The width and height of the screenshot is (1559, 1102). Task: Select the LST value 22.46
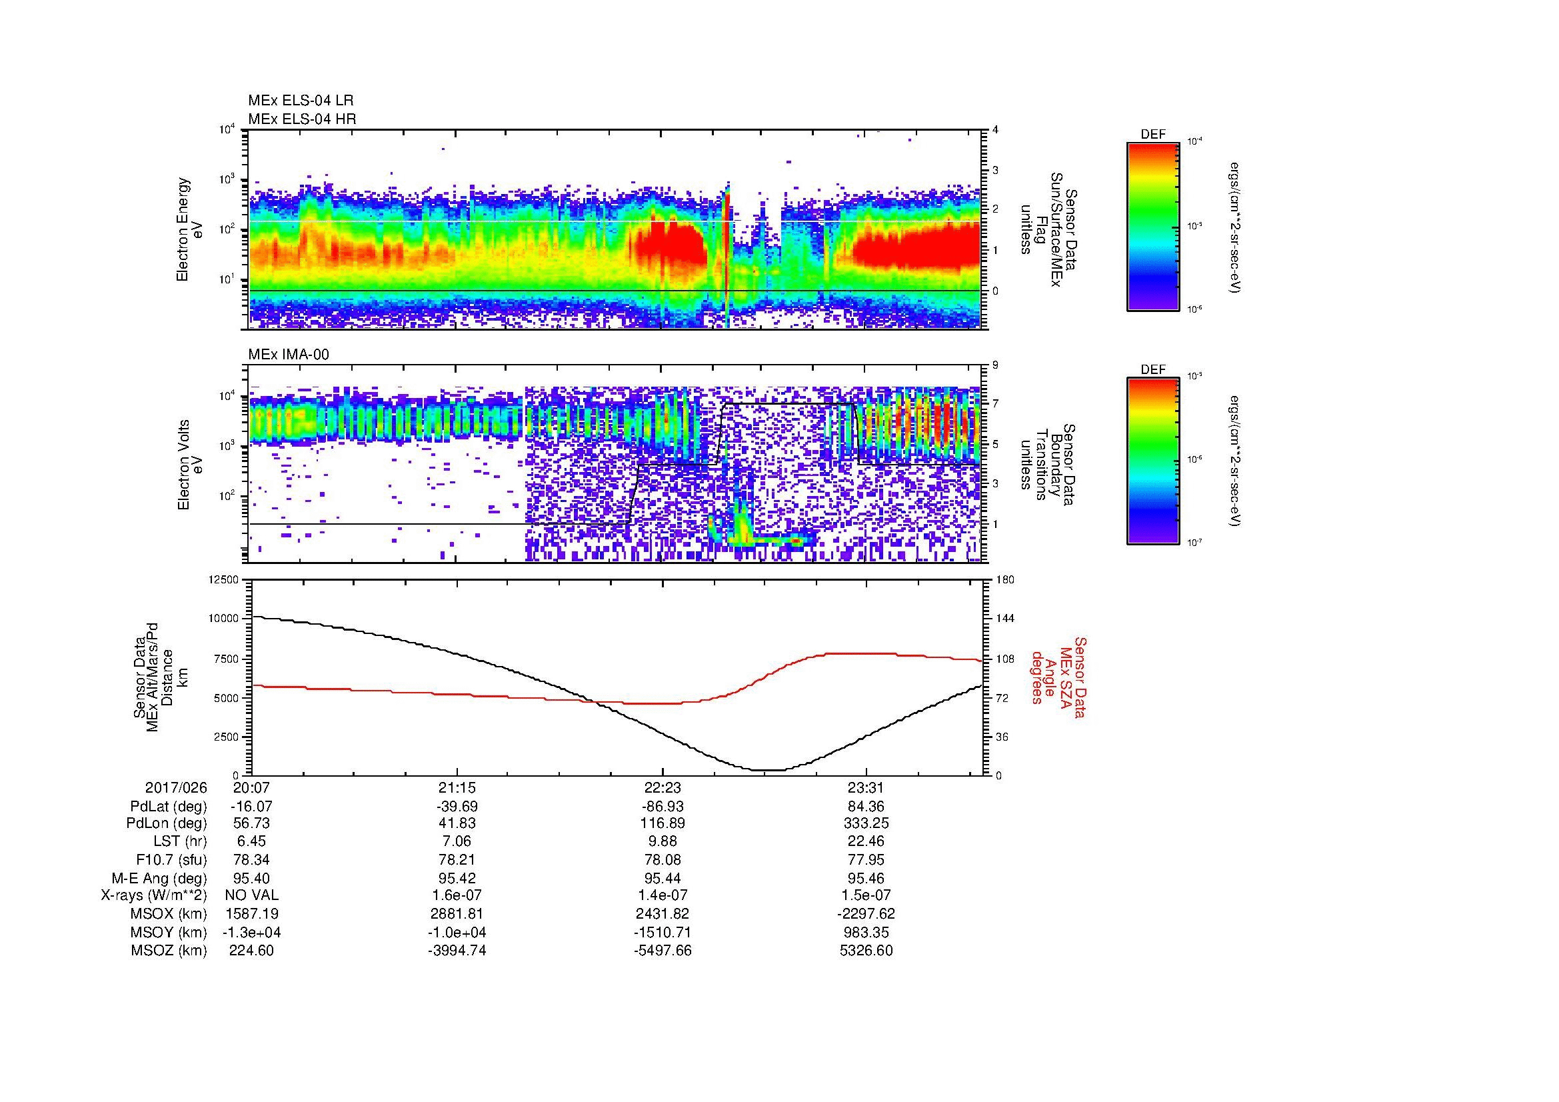click(866, 842)
